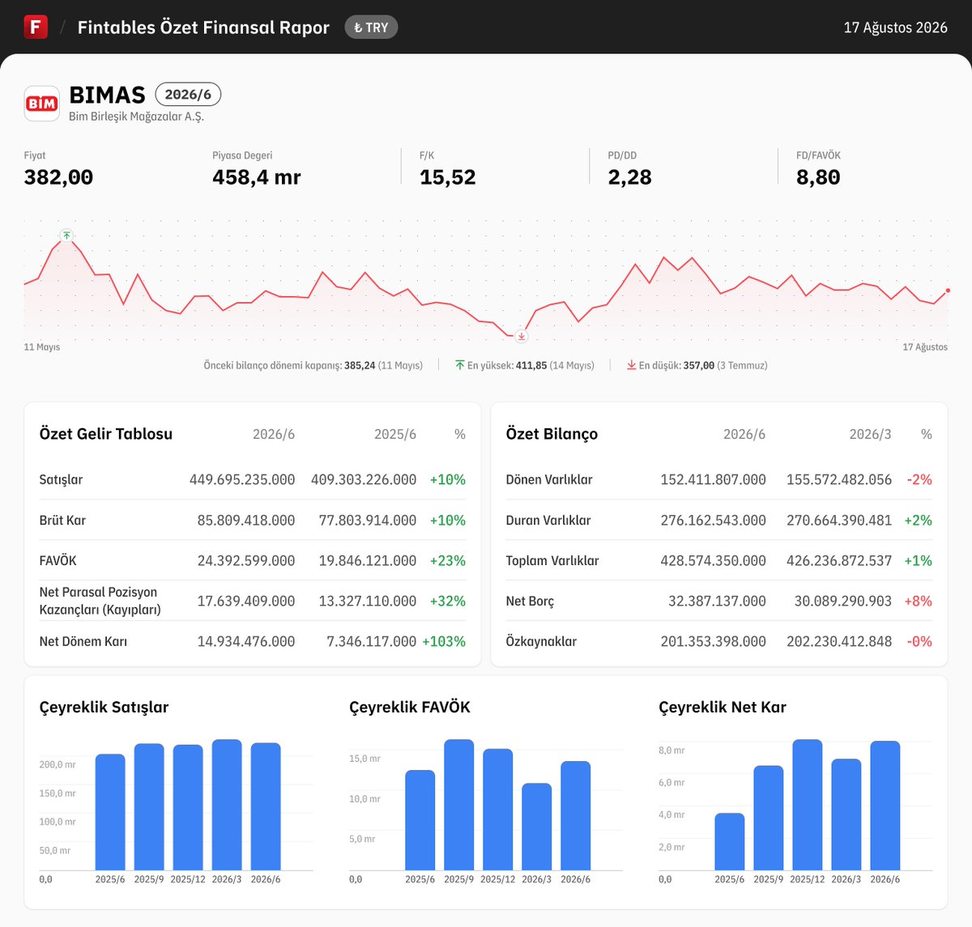Click Duran Varlıklar value 276.162.543.000
The width and height of the screenshot is (972, 927).
pyautogui.click(x=714, y=520)
